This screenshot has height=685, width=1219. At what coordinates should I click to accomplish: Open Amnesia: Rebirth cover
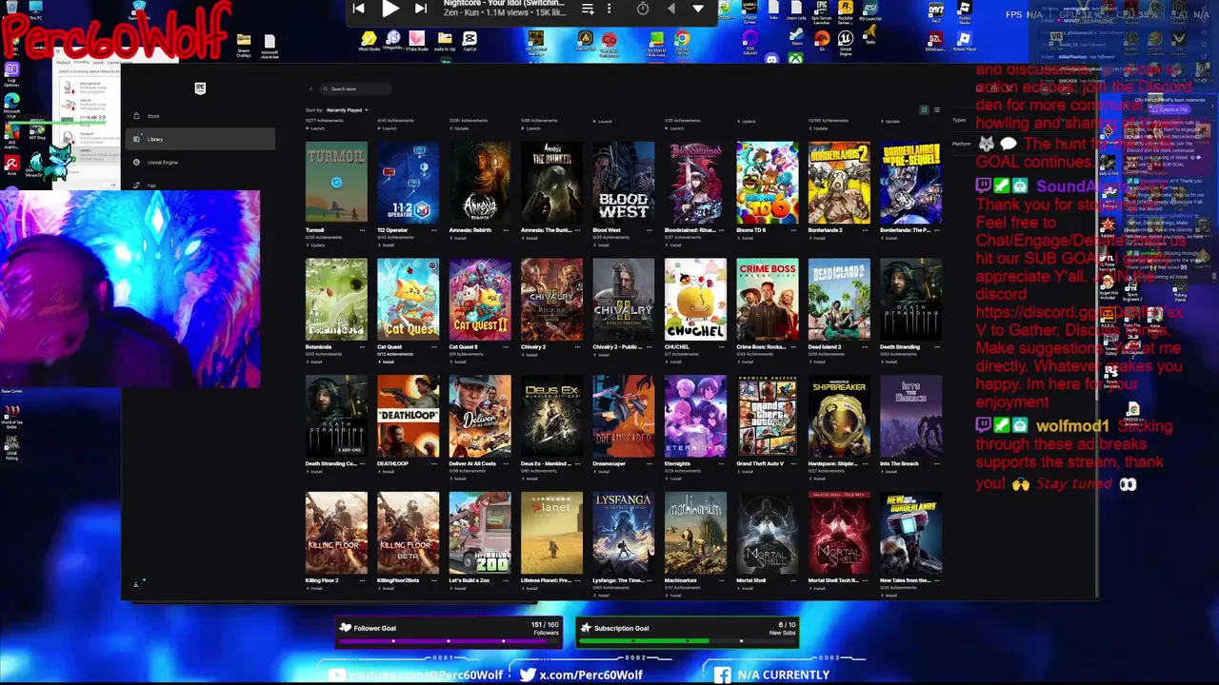click(480, 183)
